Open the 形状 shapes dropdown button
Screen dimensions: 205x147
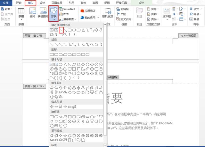[53, 14]
